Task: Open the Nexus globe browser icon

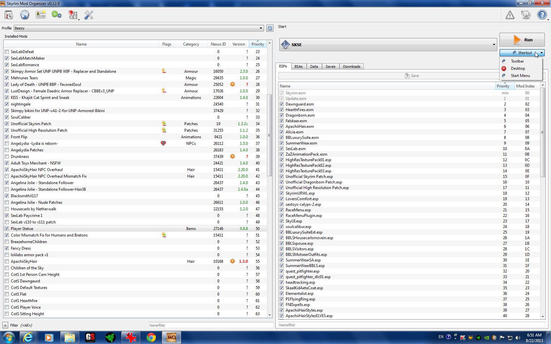Action: (x=25, y=15)
